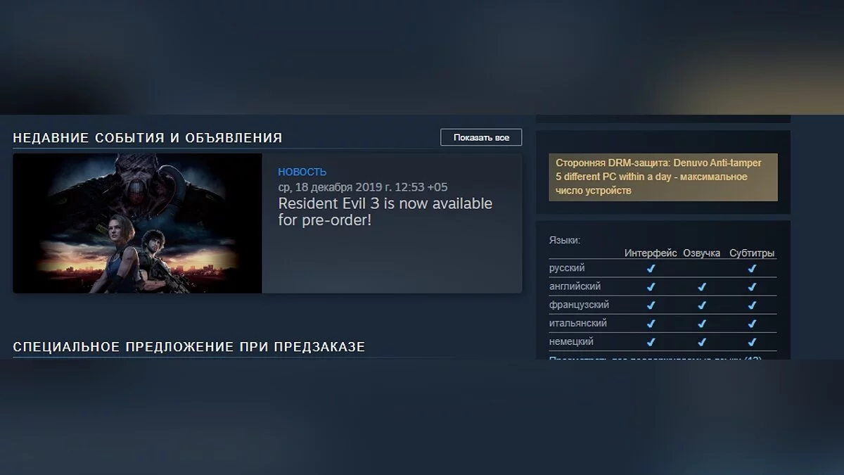Click немецкий subtitles checkmark

coord(752,342)
